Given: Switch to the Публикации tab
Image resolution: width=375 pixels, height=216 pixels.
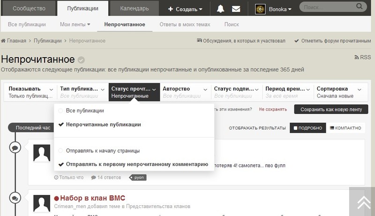Looking at the screenshot, I should [82, 8].
